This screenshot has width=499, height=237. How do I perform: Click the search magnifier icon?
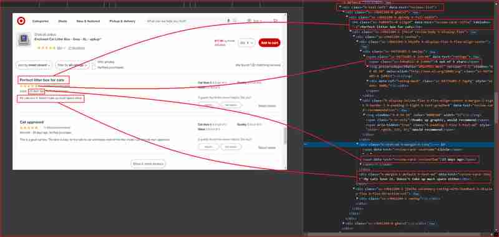(x=235, y=21)
